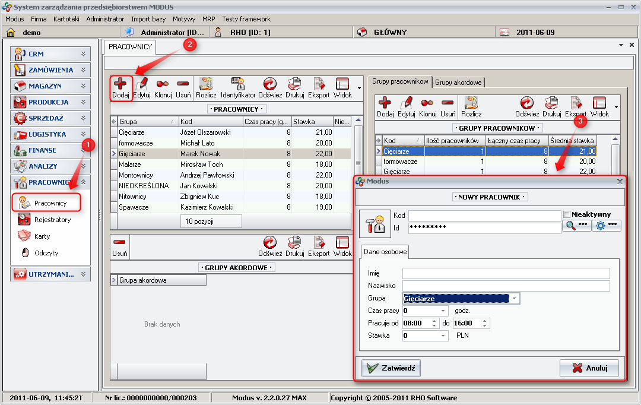Enable the Nieaktywny checkbox
Image resolution: width=641 pixels, height=405 pixels.
click(x=567, y=214)
